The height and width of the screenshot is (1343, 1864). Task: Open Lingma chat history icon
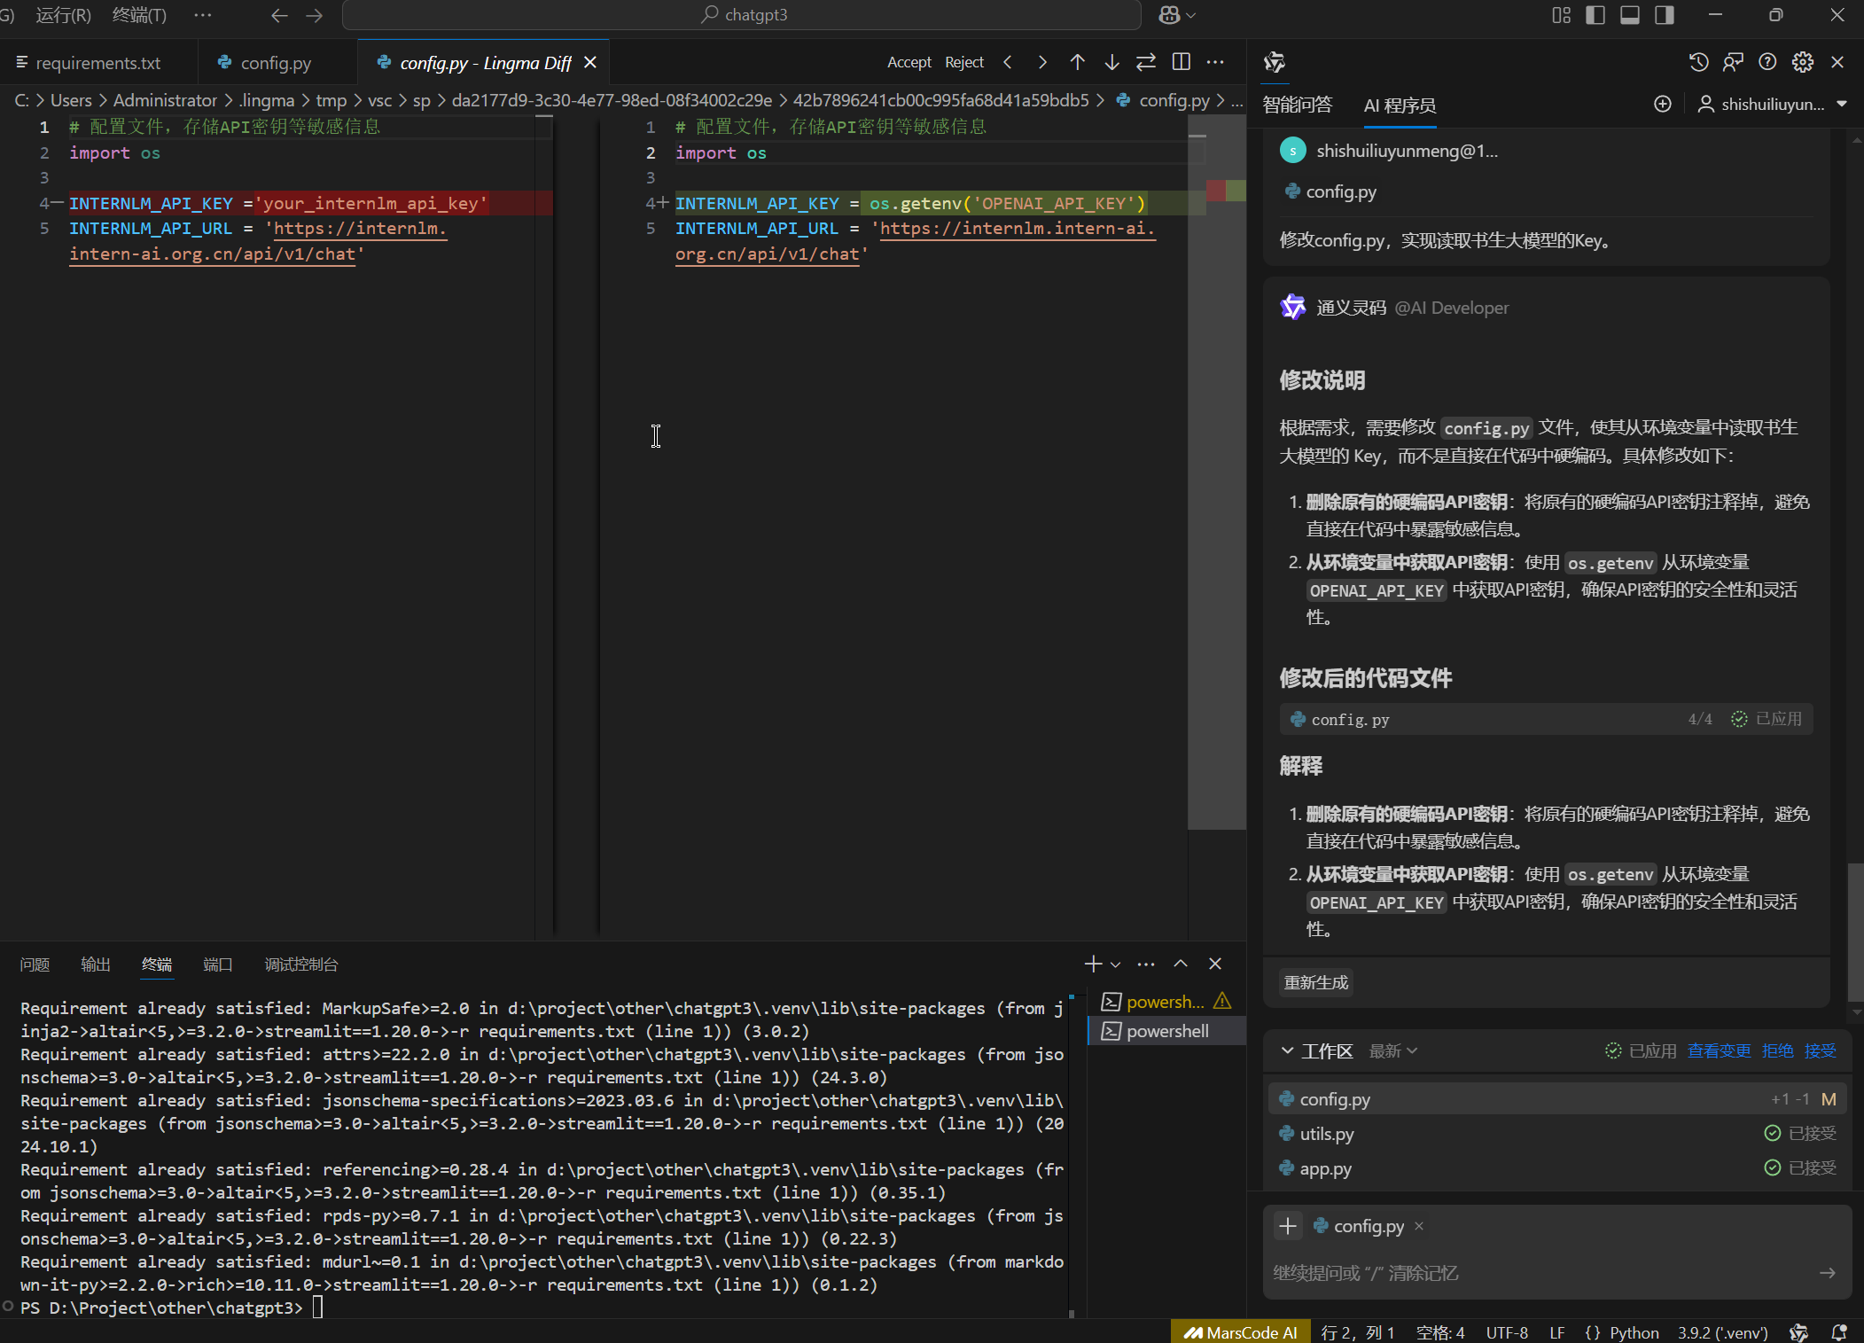[1698, 62]
